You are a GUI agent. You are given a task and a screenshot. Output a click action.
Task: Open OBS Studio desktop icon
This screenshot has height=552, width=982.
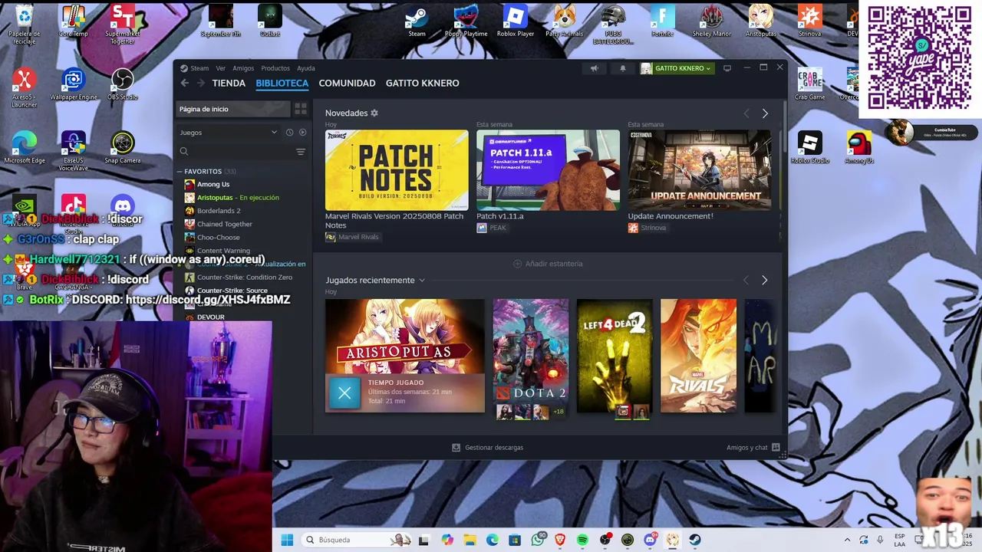(x=122, y=84)
